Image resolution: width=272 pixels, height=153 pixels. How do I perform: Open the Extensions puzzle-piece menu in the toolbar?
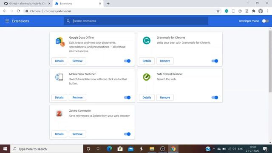[x=254, y=11]
